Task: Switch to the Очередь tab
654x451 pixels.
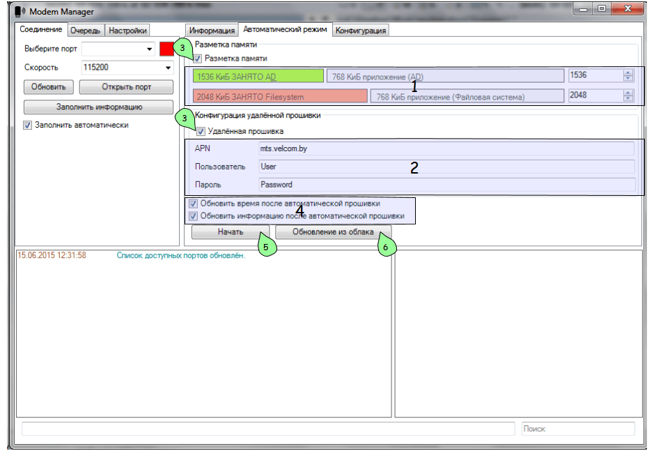Action: (x=85, y=31)
